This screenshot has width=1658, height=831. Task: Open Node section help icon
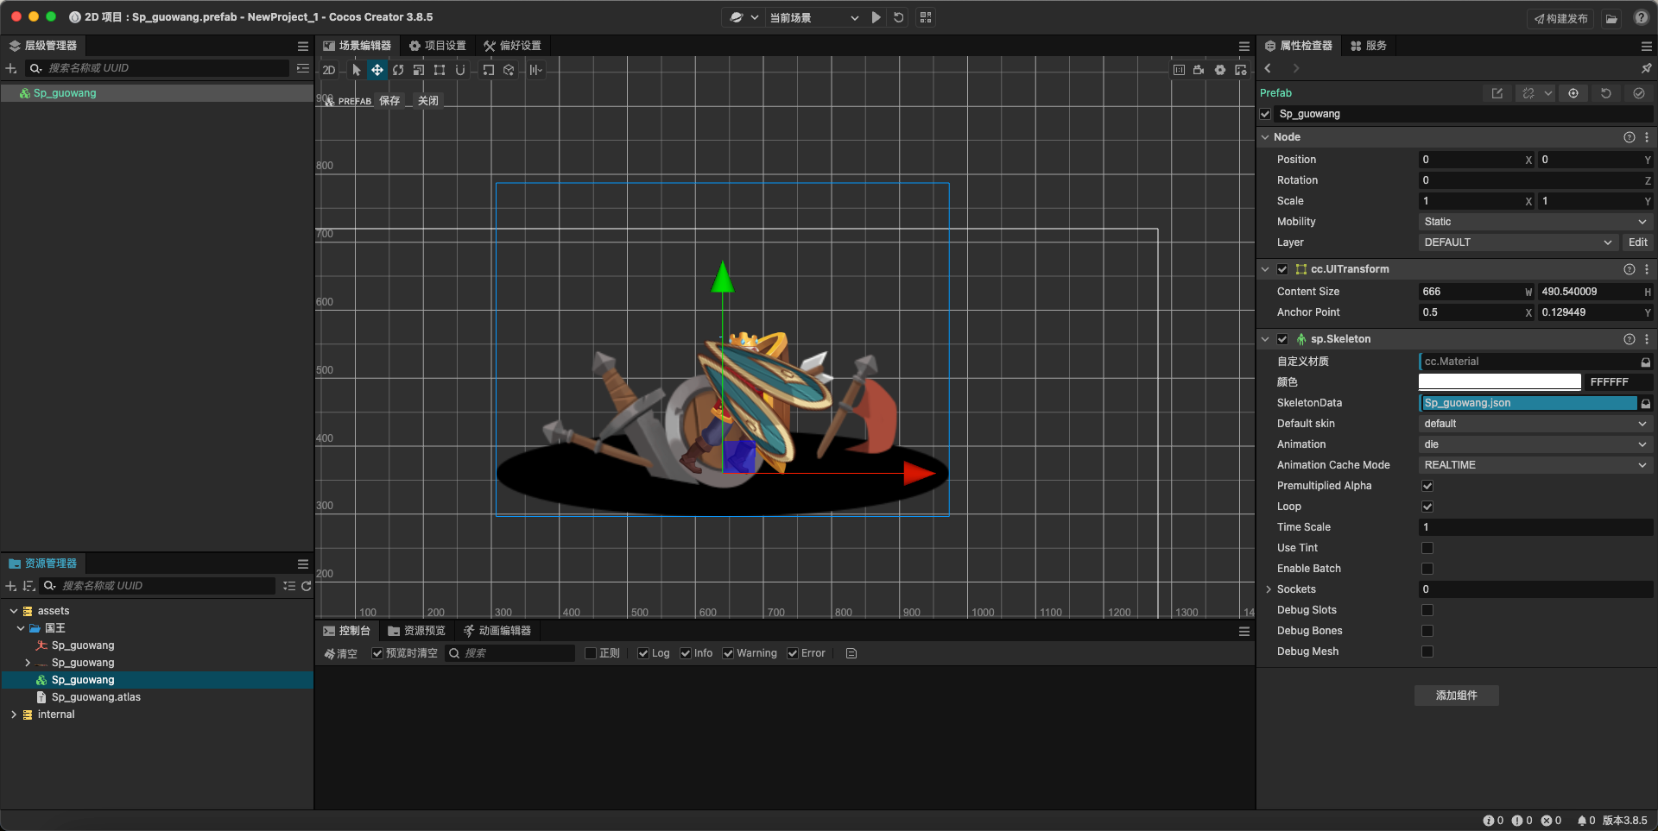coord(1630,137)
